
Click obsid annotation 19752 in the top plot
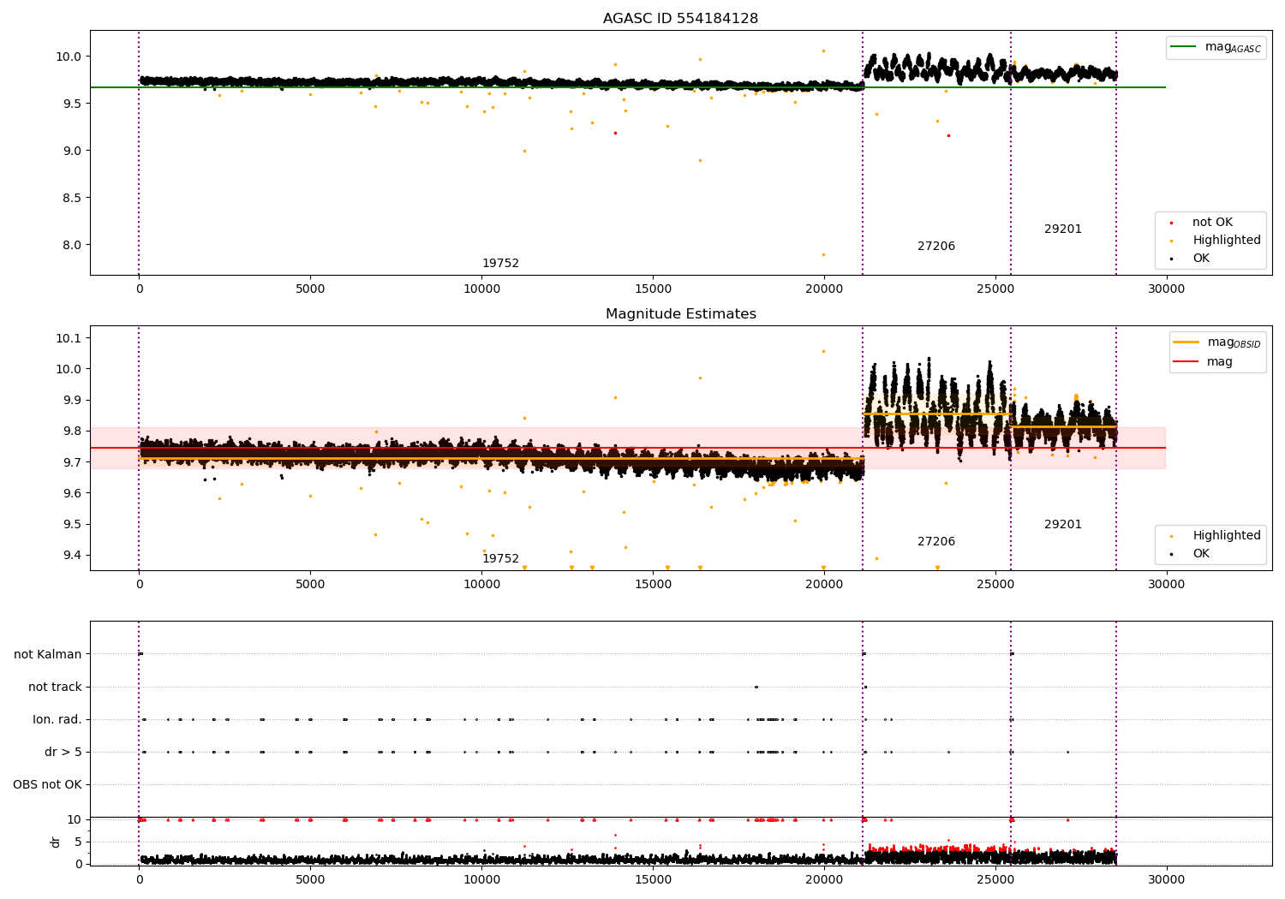click(500, 263)
